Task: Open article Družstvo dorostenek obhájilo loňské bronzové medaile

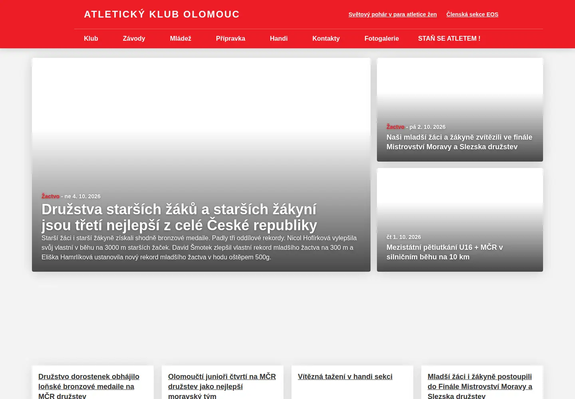Action: [89, 386]
